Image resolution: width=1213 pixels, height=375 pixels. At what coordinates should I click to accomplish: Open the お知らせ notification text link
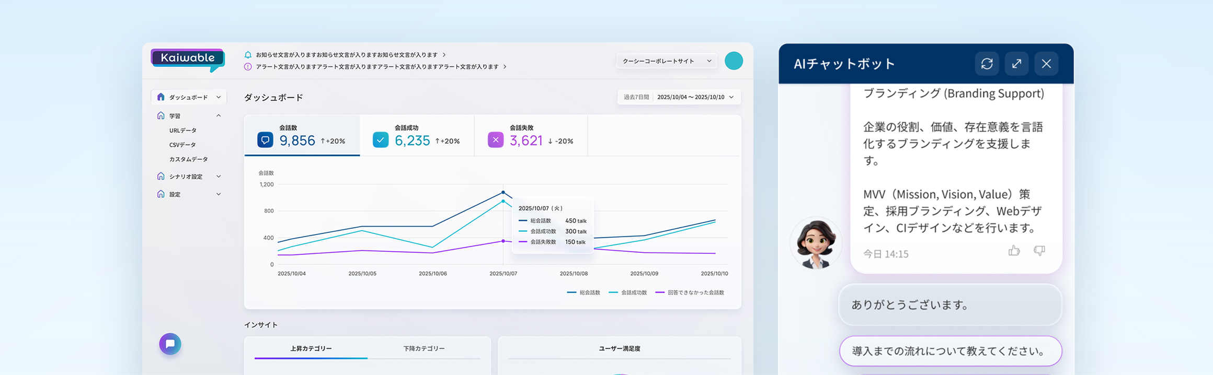click(347, 55)
